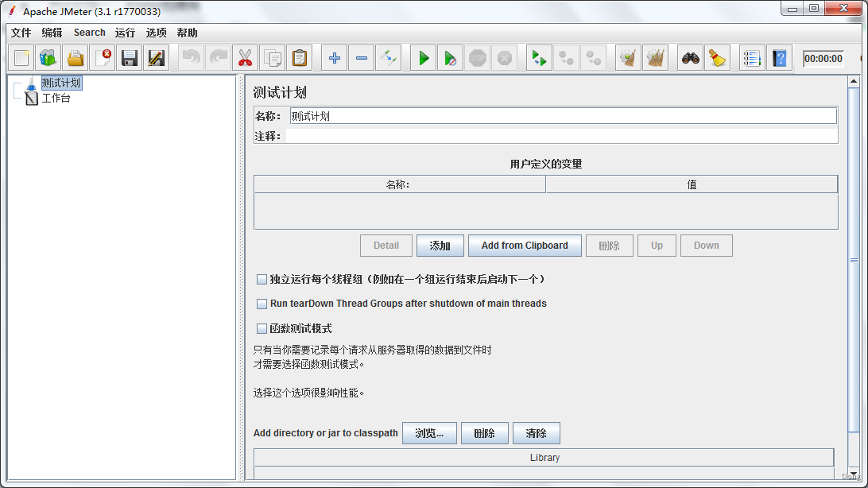Image resolution: width=868 pixels, height=488 pixels.
Task: Click the Library column header
Action: coord(544,458)
